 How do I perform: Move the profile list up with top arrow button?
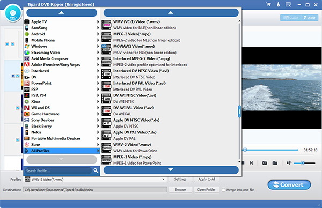coord(171,13)
